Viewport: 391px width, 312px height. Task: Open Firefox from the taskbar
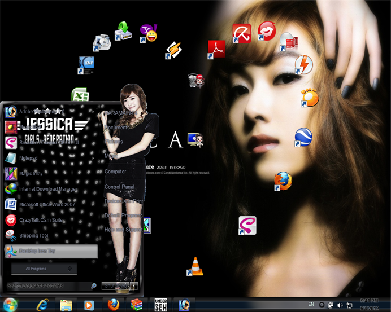[x=114, y=305]
